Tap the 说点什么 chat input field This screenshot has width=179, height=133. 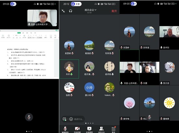(x=78, y=119)
